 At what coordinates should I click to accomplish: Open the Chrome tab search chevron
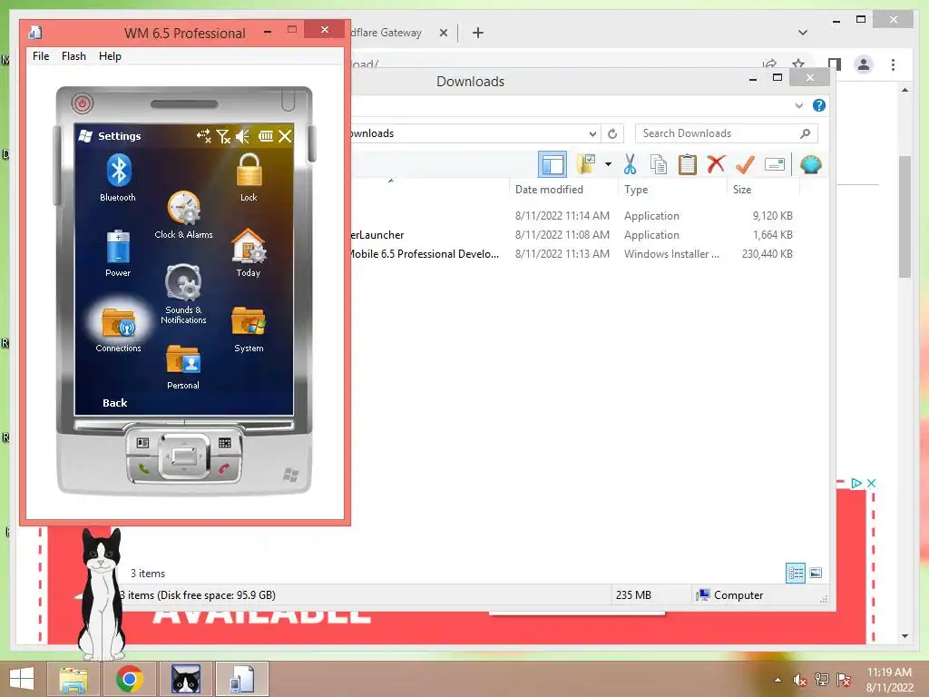(803, 33)
